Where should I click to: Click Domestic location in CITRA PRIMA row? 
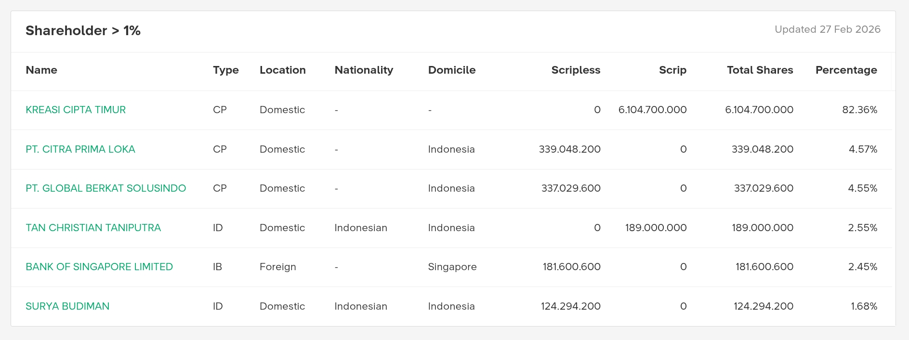tap(282, 149)
